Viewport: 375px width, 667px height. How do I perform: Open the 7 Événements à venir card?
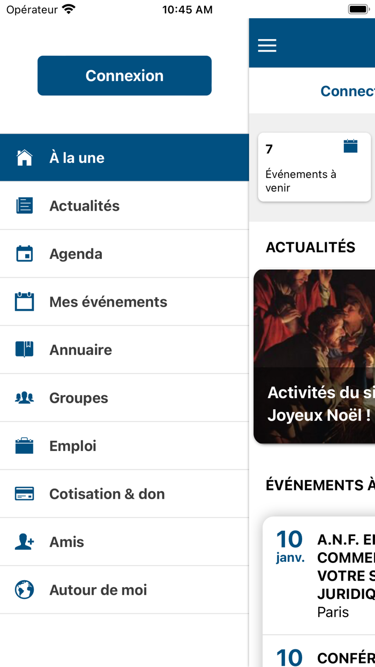[x=314, y=167]
